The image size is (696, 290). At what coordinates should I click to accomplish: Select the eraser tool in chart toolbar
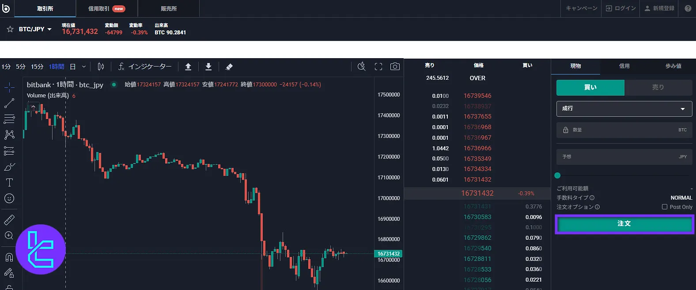229,67
